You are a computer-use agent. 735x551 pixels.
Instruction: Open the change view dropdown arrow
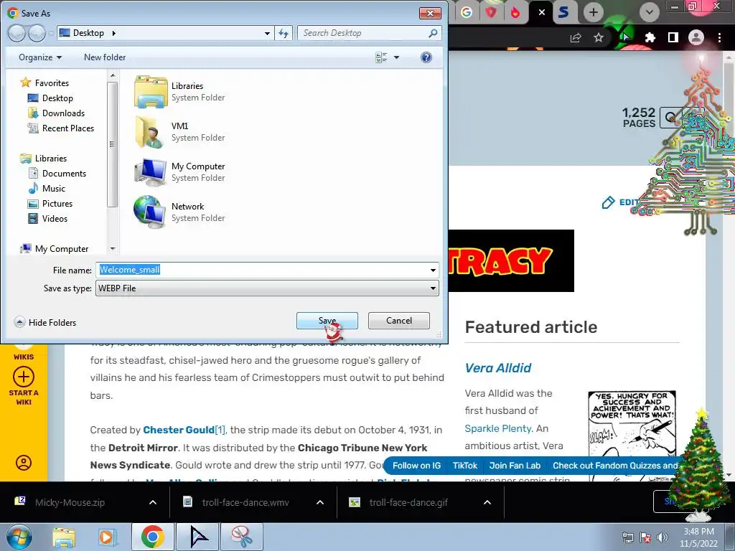396,57
